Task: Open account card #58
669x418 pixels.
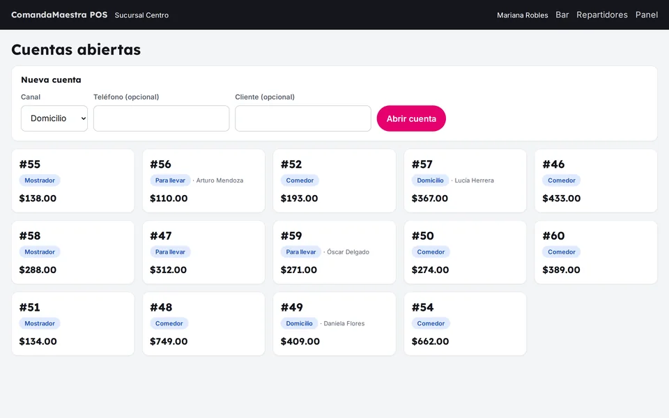Action: 73,252
